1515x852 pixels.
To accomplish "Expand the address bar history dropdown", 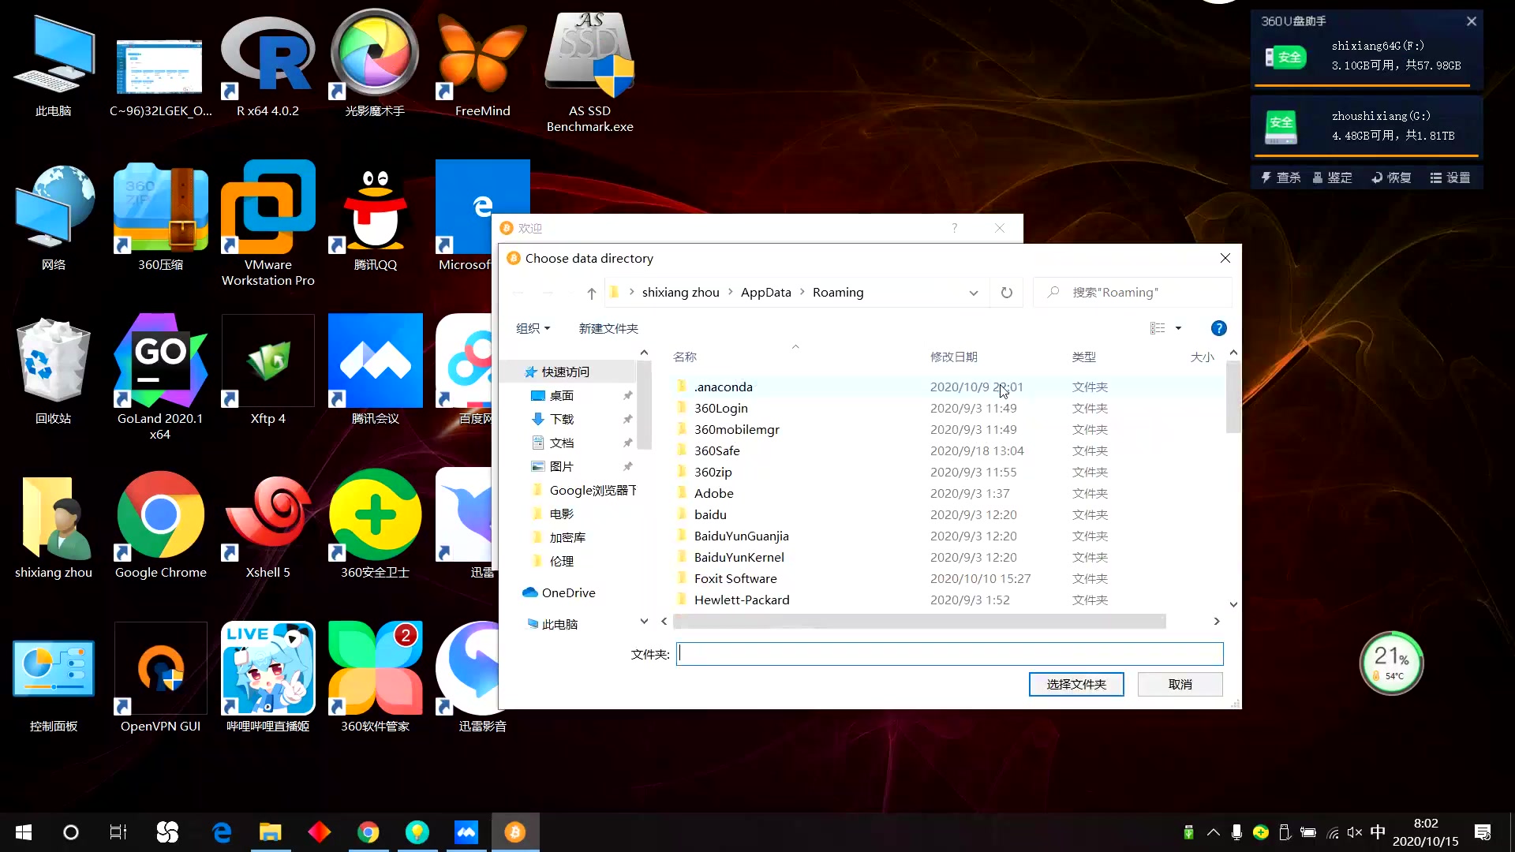I will [x=974, y=293].
